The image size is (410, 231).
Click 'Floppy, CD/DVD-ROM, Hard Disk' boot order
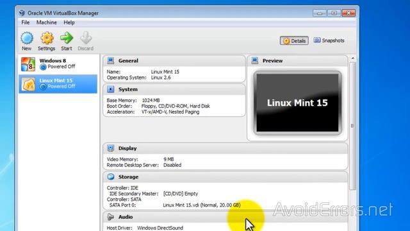[x=176, y=106]
